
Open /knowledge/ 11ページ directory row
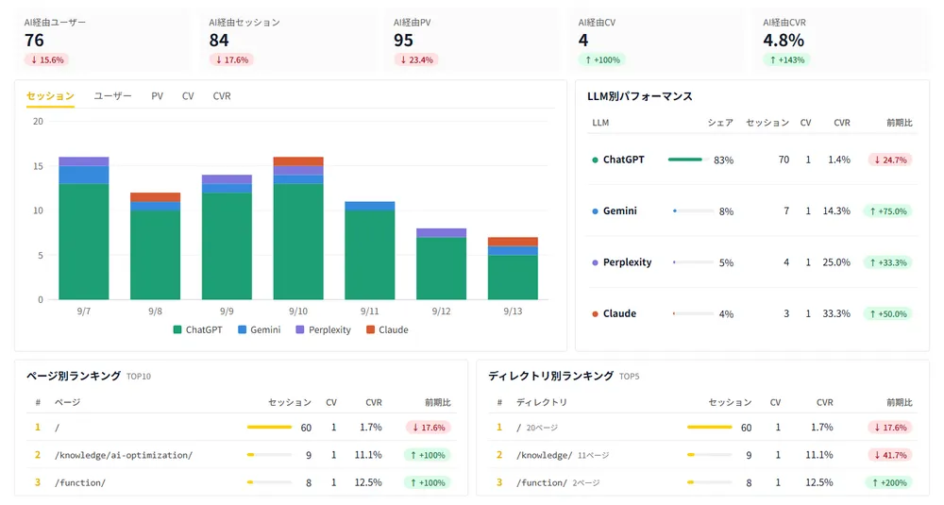703,455
